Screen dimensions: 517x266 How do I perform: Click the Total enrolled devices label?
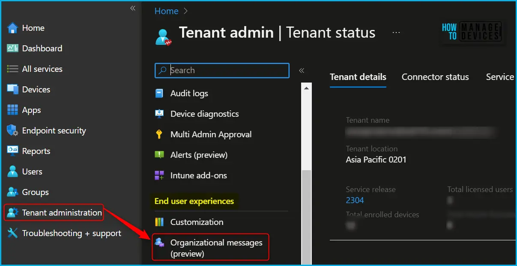(x=383, y=215)
